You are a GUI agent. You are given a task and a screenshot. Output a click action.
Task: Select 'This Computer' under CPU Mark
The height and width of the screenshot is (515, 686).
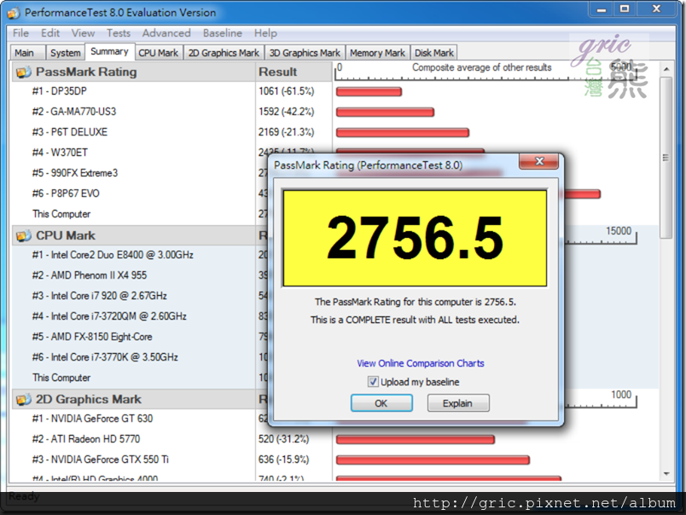[x=61, y=378]
